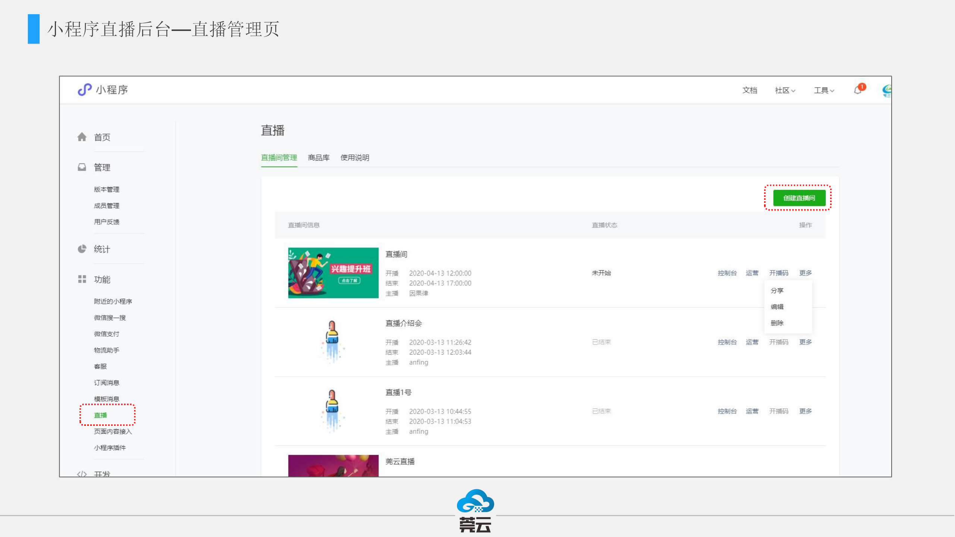Click the 直播介绍会 room title
Screen dimensions: 955x537
(x=404, y=323)
